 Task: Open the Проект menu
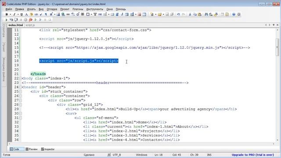point(65,9)
